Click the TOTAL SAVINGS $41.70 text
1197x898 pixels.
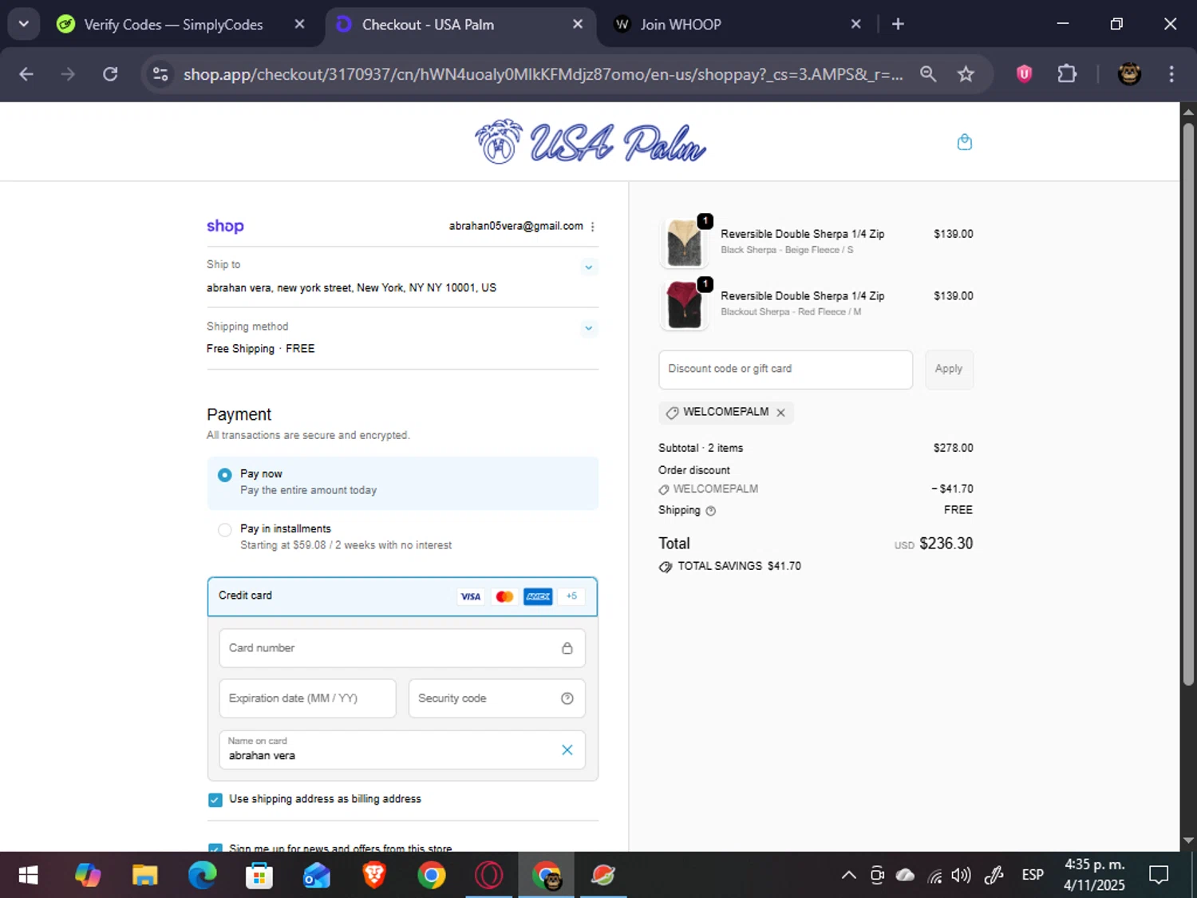coord(739,567)
